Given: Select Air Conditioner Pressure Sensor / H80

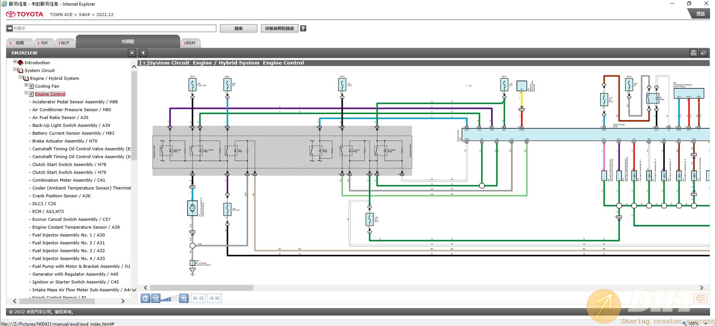Looking at the screenshot, I should (72, 110).
